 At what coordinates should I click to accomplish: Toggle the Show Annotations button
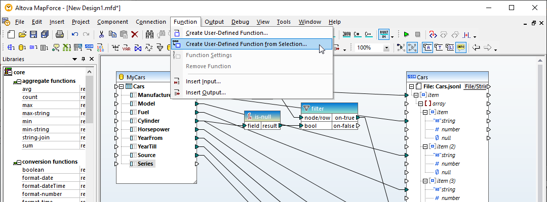click(x=427, y=48)
